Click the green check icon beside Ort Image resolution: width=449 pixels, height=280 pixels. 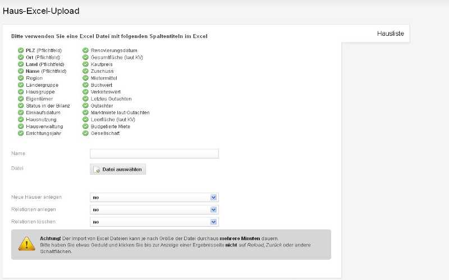coord(21,57)
